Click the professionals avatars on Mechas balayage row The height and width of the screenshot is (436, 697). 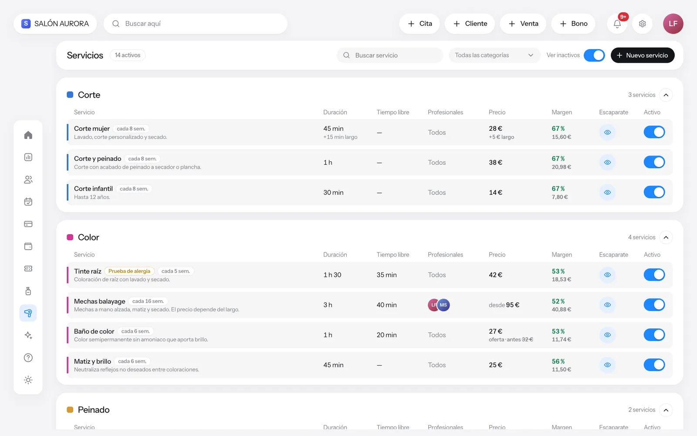[x=439, y=305]
